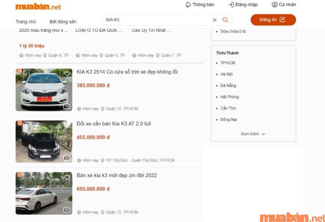This screenshot has width=325, height=222.
Task: Click Đăng nhập login link
Action: [x=243, y=5]
